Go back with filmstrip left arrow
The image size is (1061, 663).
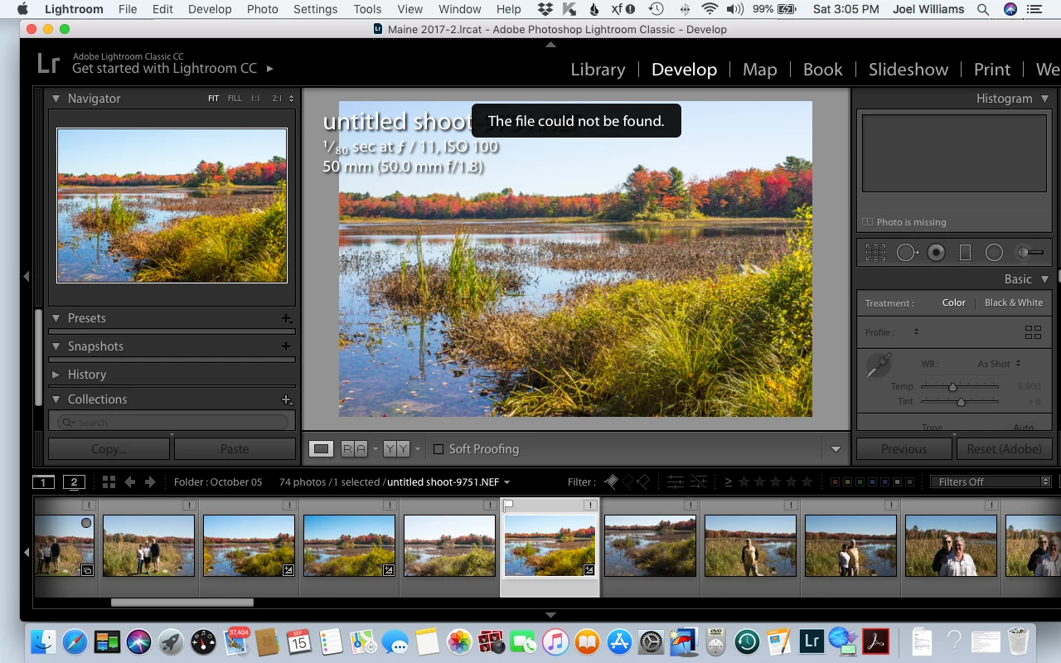129,482
